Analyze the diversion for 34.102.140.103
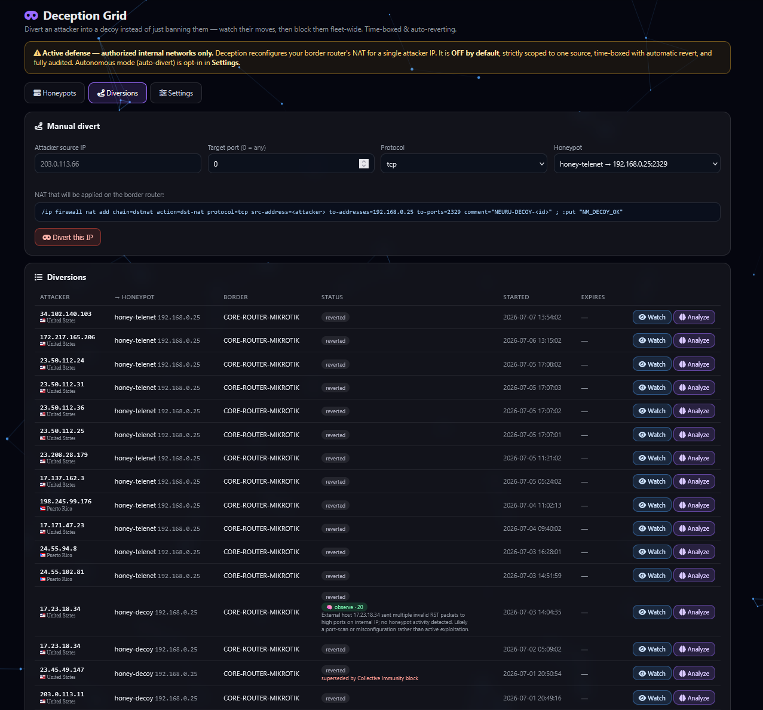This screenshot has width=763, height=710. [694, 317]
